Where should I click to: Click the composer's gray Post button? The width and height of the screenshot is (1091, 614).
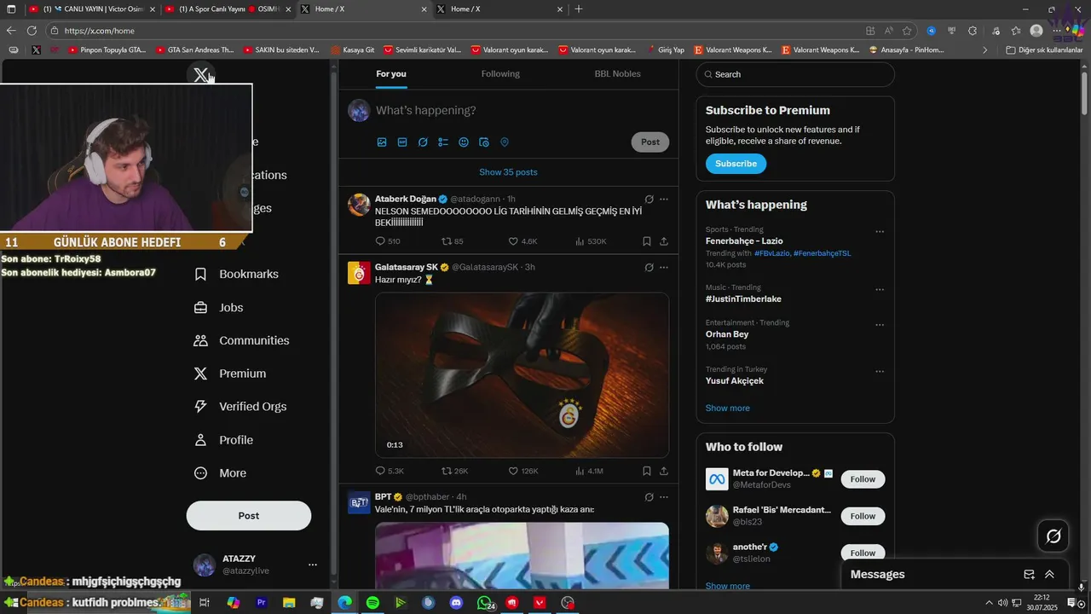pos(650,142)
